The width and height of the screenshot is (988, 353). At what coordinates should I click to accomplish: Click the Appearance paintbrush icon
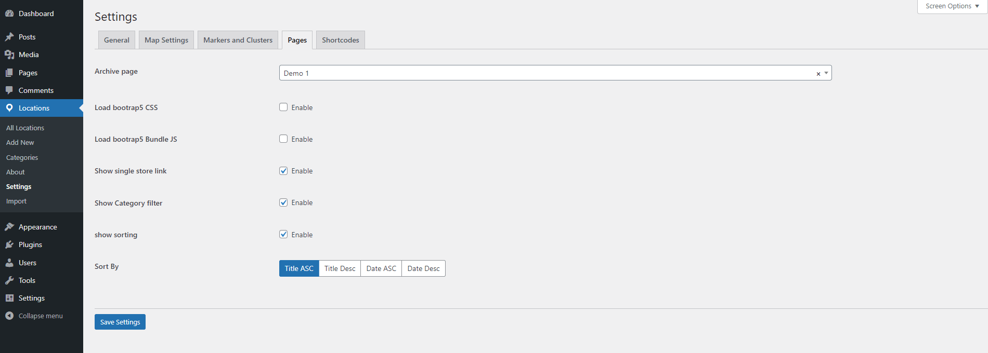[9, 227]
